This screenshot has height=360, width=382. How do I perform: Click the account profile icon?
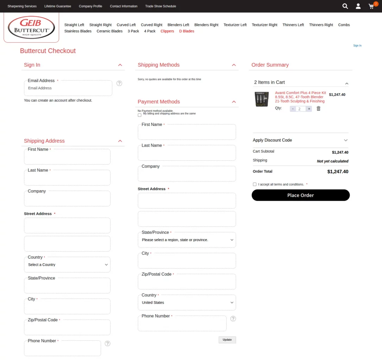[358, 6]
